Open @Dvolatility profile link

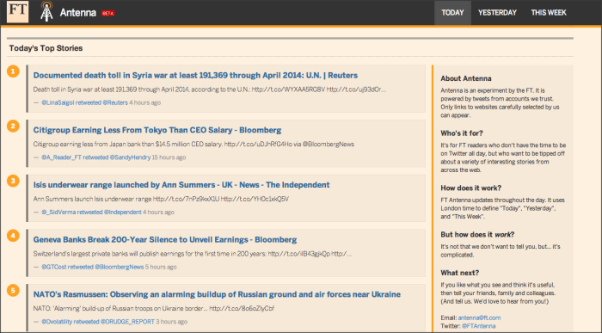point(57,322)
